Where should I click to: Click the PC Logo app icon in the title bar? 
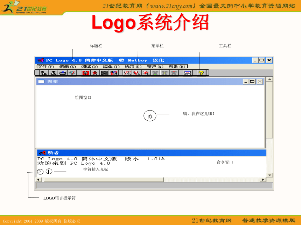41,60
